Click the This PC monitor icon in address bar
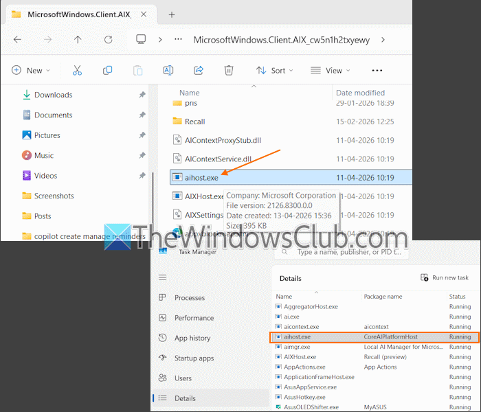 (141, 39)
